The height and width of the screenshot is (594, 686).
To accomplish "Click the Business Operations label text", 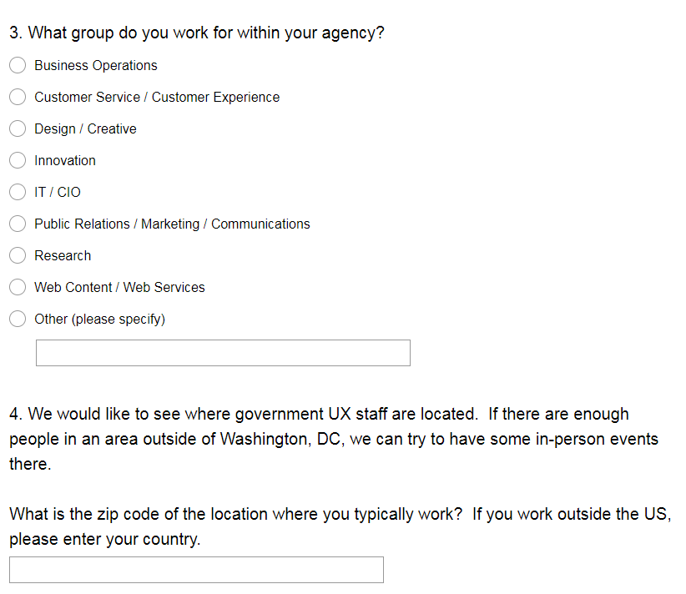I will tap(95, 65).
